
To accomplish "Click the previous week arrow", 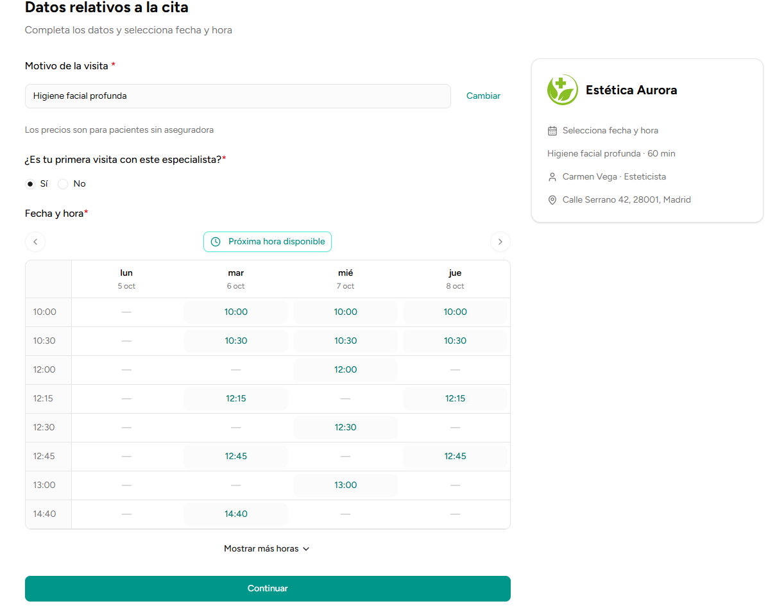I will (x=35, y=242).
